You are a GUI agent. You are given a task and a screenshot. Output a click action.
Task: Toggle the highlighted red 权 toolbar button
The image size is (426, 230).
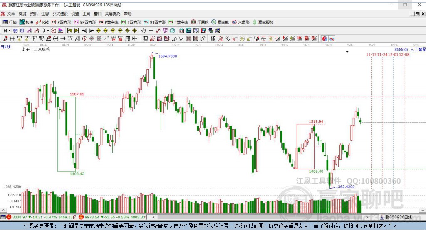[x=54, y=31]
